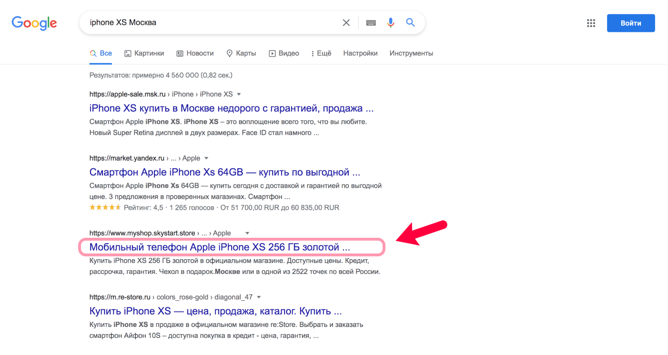Click the magnifying glass search button
This screenshot has width=668, height=355.
410,22
